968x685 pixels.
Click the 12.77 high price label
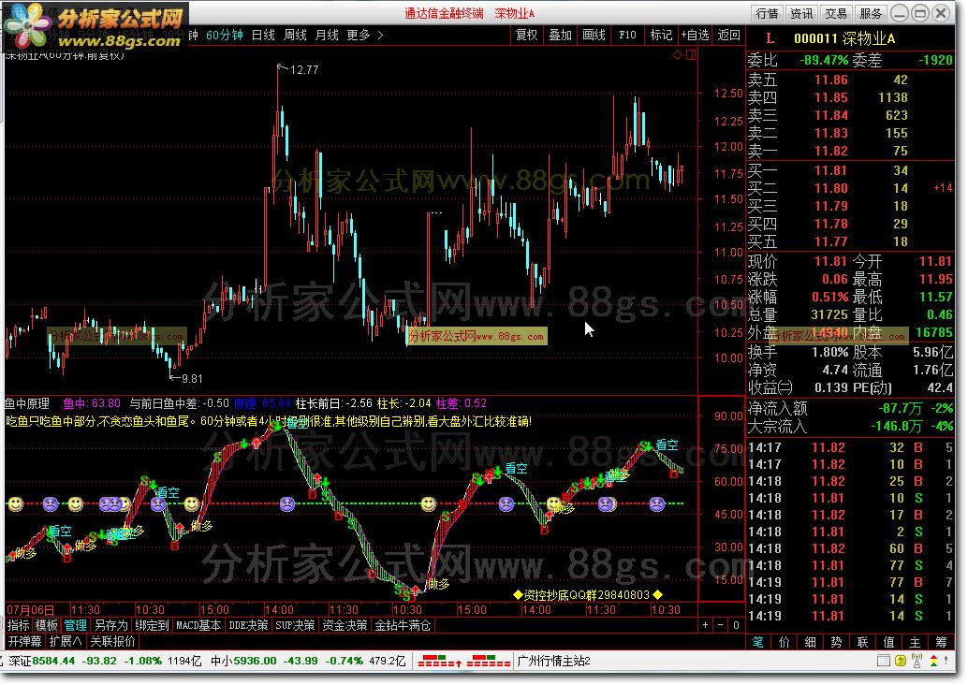point(304,70)
